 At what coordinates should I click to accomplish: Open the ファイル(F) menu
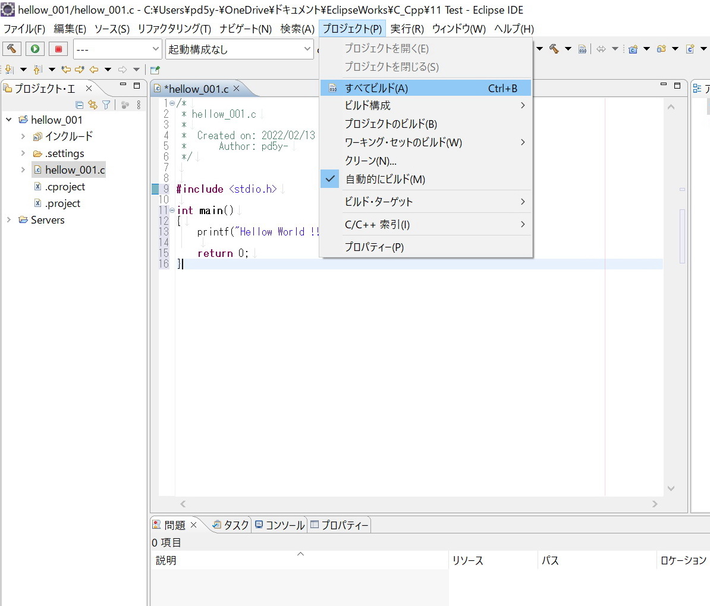(24, 29)
